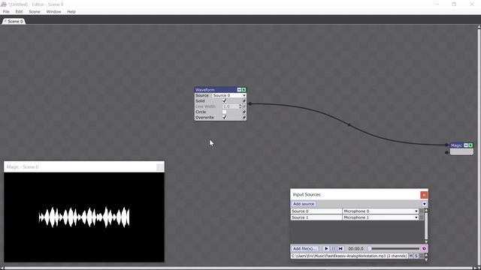This screenshot has width=481, height=270.
Task: Open the Edit menu
Action: tap(19, 12)
